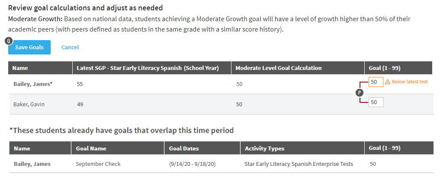Edit the goal field for Bailey, James
Screen dimensions: 440x181
pyautogui.click(x=376, y=82)
